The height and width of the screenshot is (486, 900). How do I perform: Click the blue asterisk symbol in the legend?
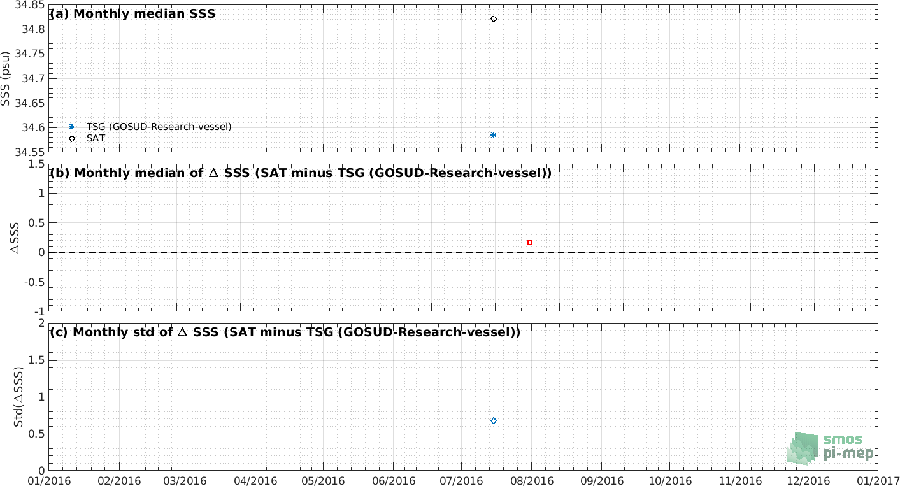click(x=72, y=127)
